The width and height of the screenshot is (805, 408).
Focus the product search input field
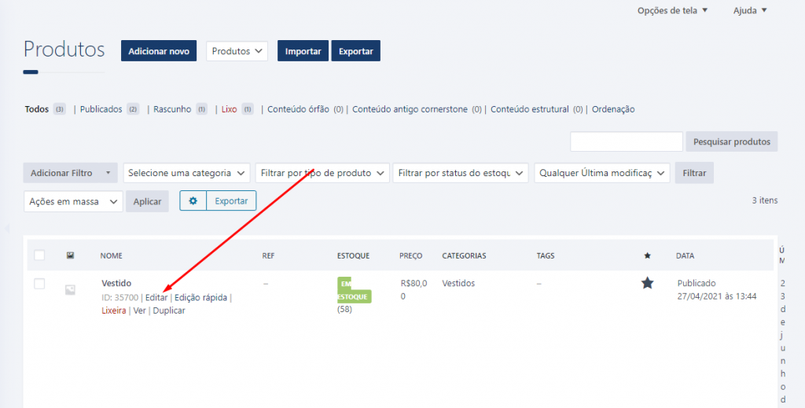click(627, 142)
